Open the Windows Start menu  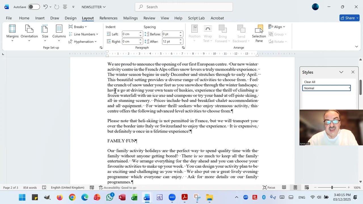22,197
